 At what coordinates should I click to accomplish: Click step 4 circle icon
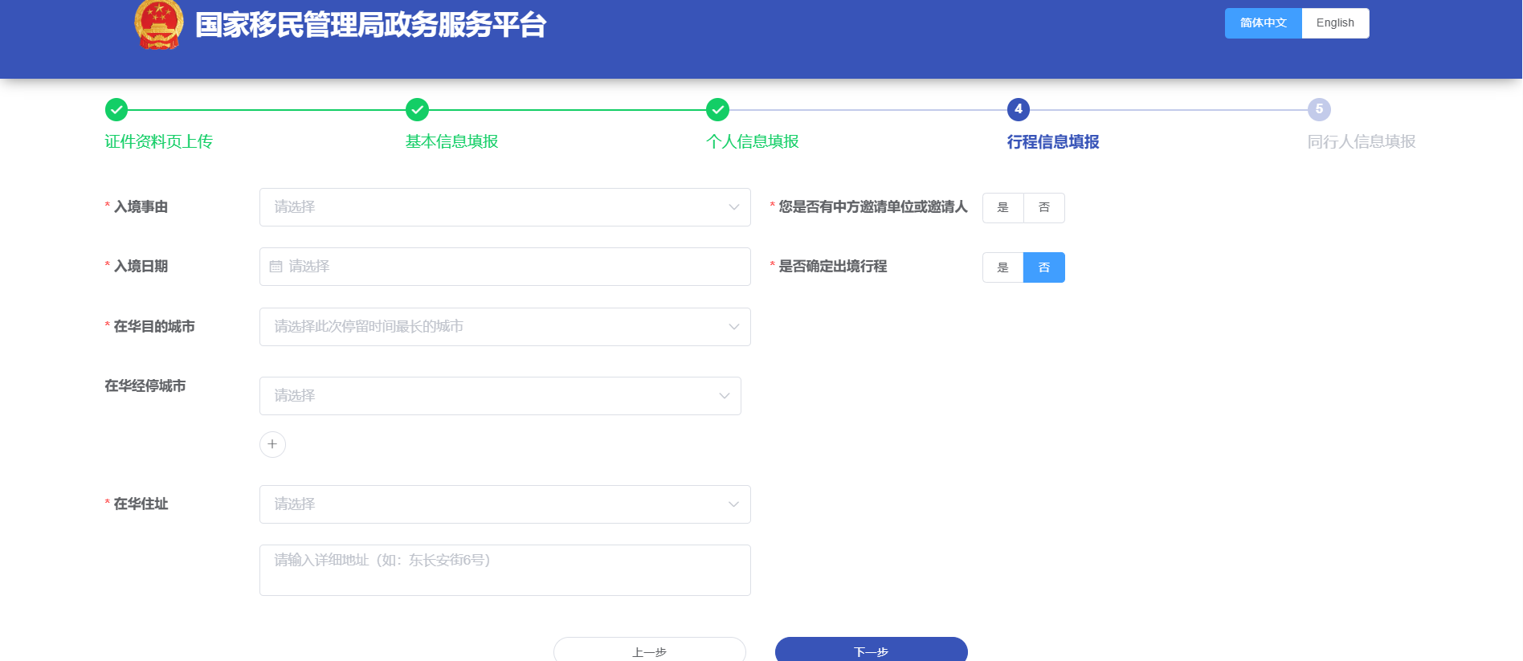coord(1019,109)
